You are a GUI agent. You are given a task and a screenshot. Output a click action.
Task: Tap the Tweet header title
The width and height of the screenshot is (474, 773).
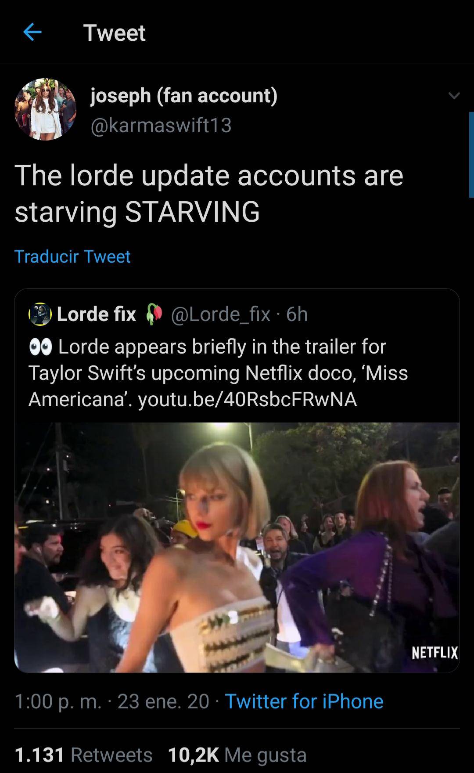pos(114,33)
